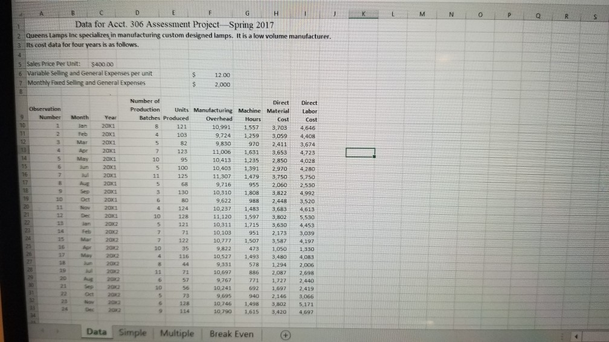Viewport: 609px width, 342px height.
Task: Select overhead value 11,120
Action: tap(222, 217)
